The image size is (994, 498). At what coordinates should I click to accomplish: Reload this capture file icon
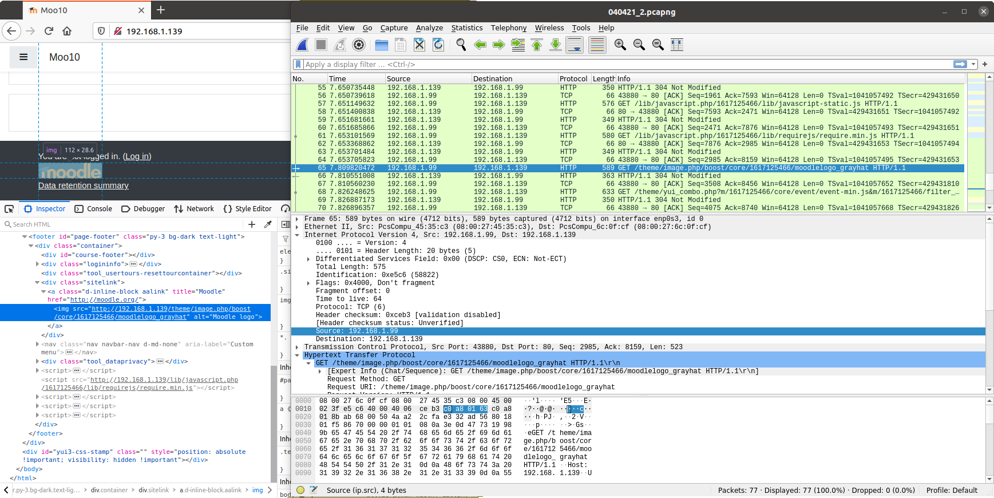click(x=438, y=45)
